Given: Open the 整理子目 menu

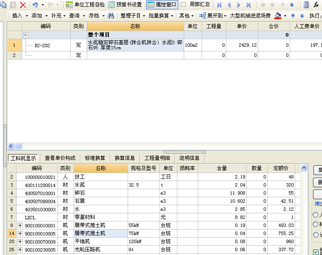Looking at the screenshot, I should pyautogui.click(x=133, y=16).
